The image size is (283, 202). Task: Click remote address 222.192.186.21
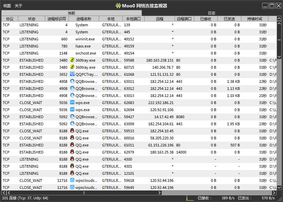pos(161,103)
